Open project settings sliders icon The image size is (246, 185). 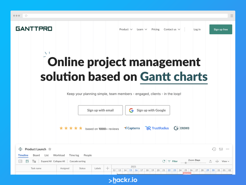(221, 149)
